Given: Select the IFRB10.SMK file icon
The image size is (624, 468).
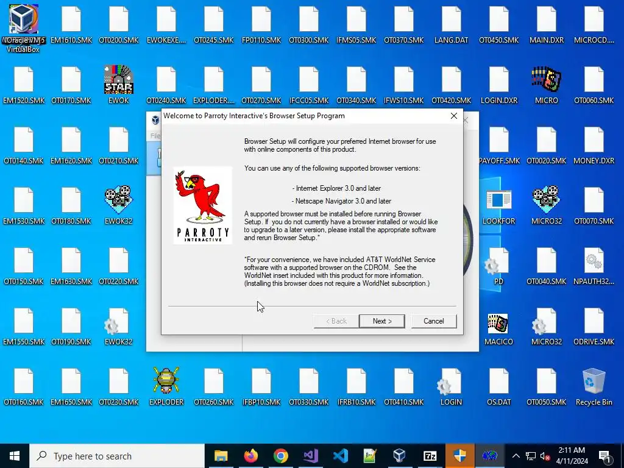Looking at the screenshot, I should tap(356, 386).
